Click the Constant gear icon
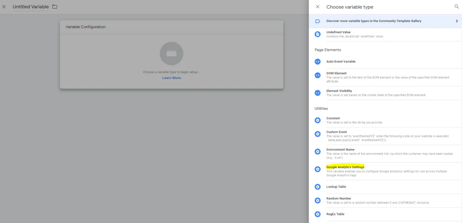This screenshot has width=462, height=223. (318, 120)
